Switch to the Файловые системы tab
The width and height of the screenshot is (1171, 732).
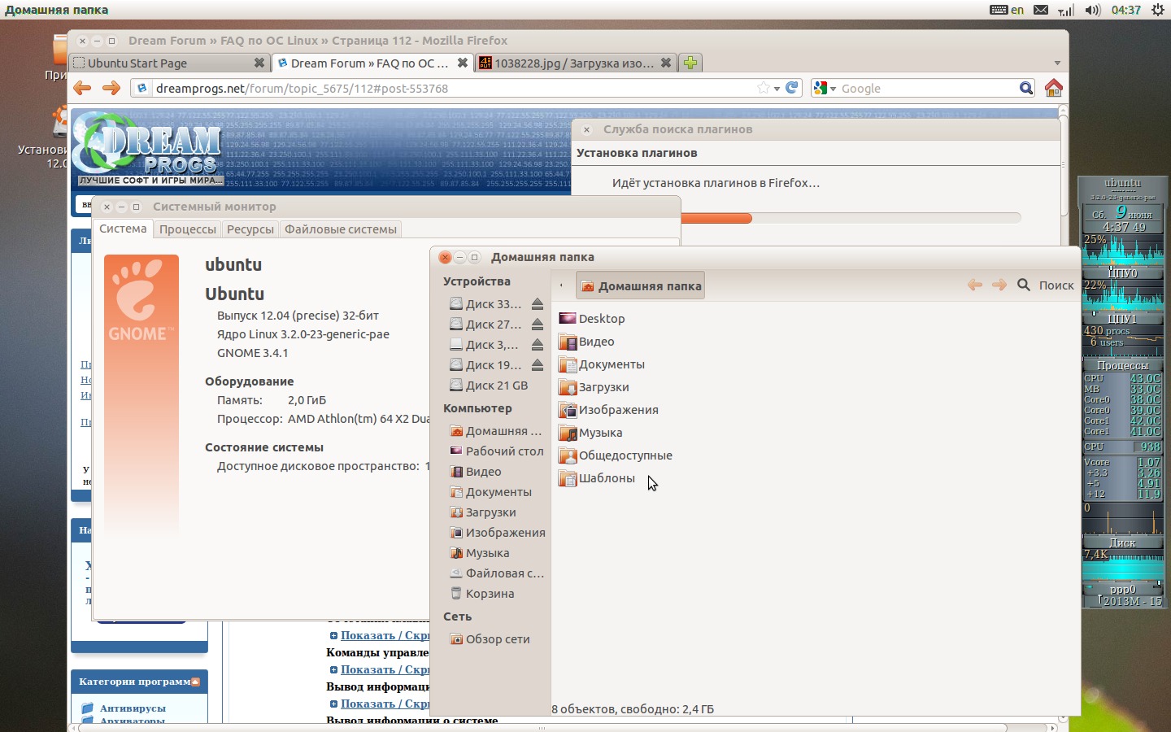341,229
